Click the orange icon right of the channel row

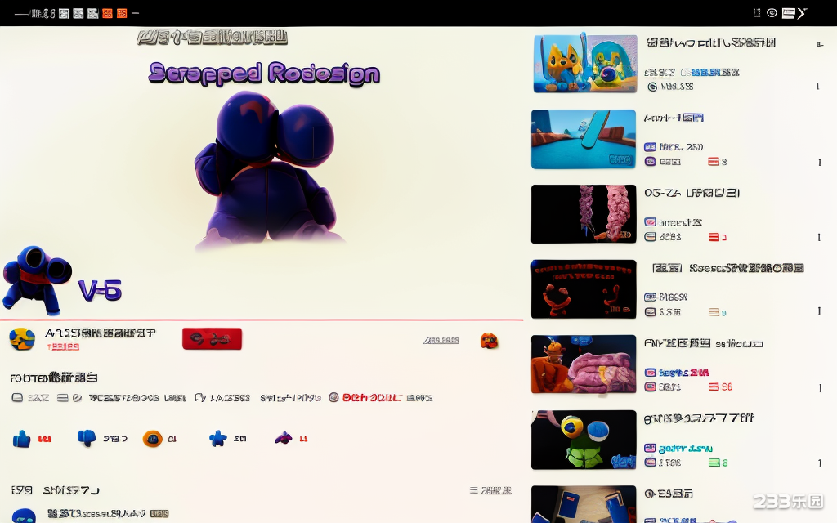(489, 341)
